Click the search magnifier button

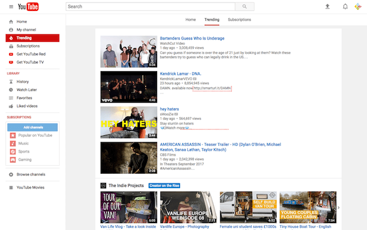coord(244,7)
